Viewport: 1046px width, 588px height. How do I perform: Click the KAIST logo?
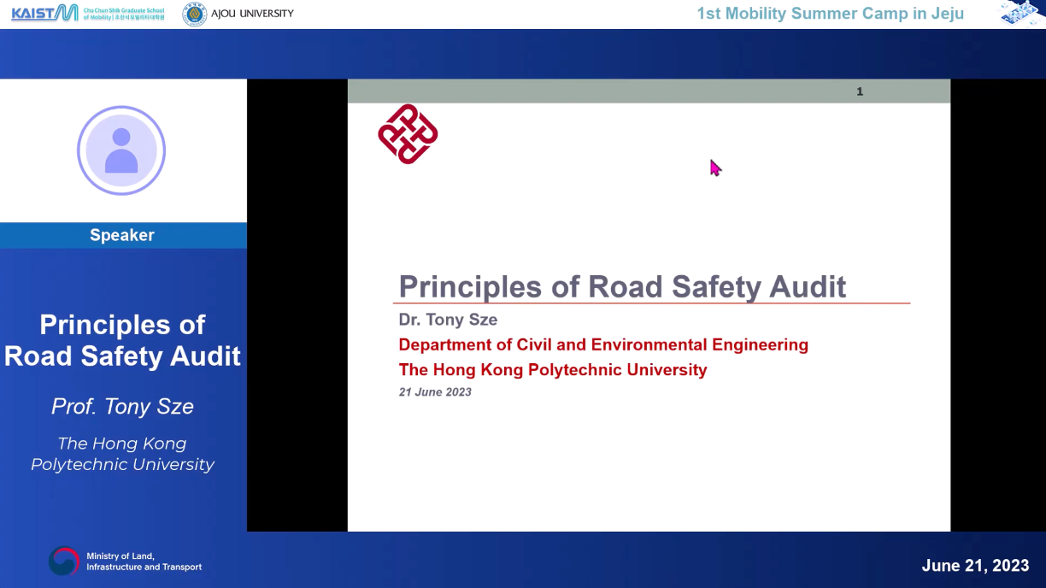44,13
